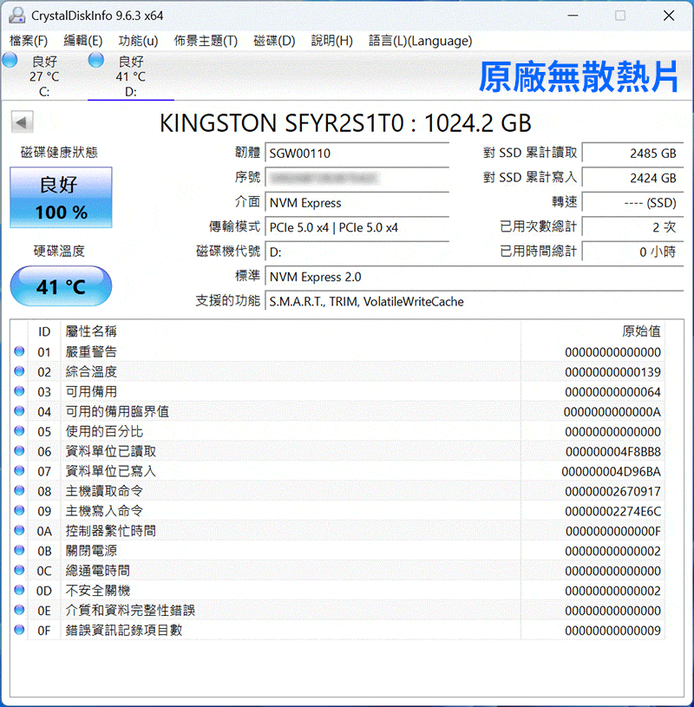This screenshot has width=694, height=707.
Task: Click the 原始值 column header
Action: click(x=593, y=331)
